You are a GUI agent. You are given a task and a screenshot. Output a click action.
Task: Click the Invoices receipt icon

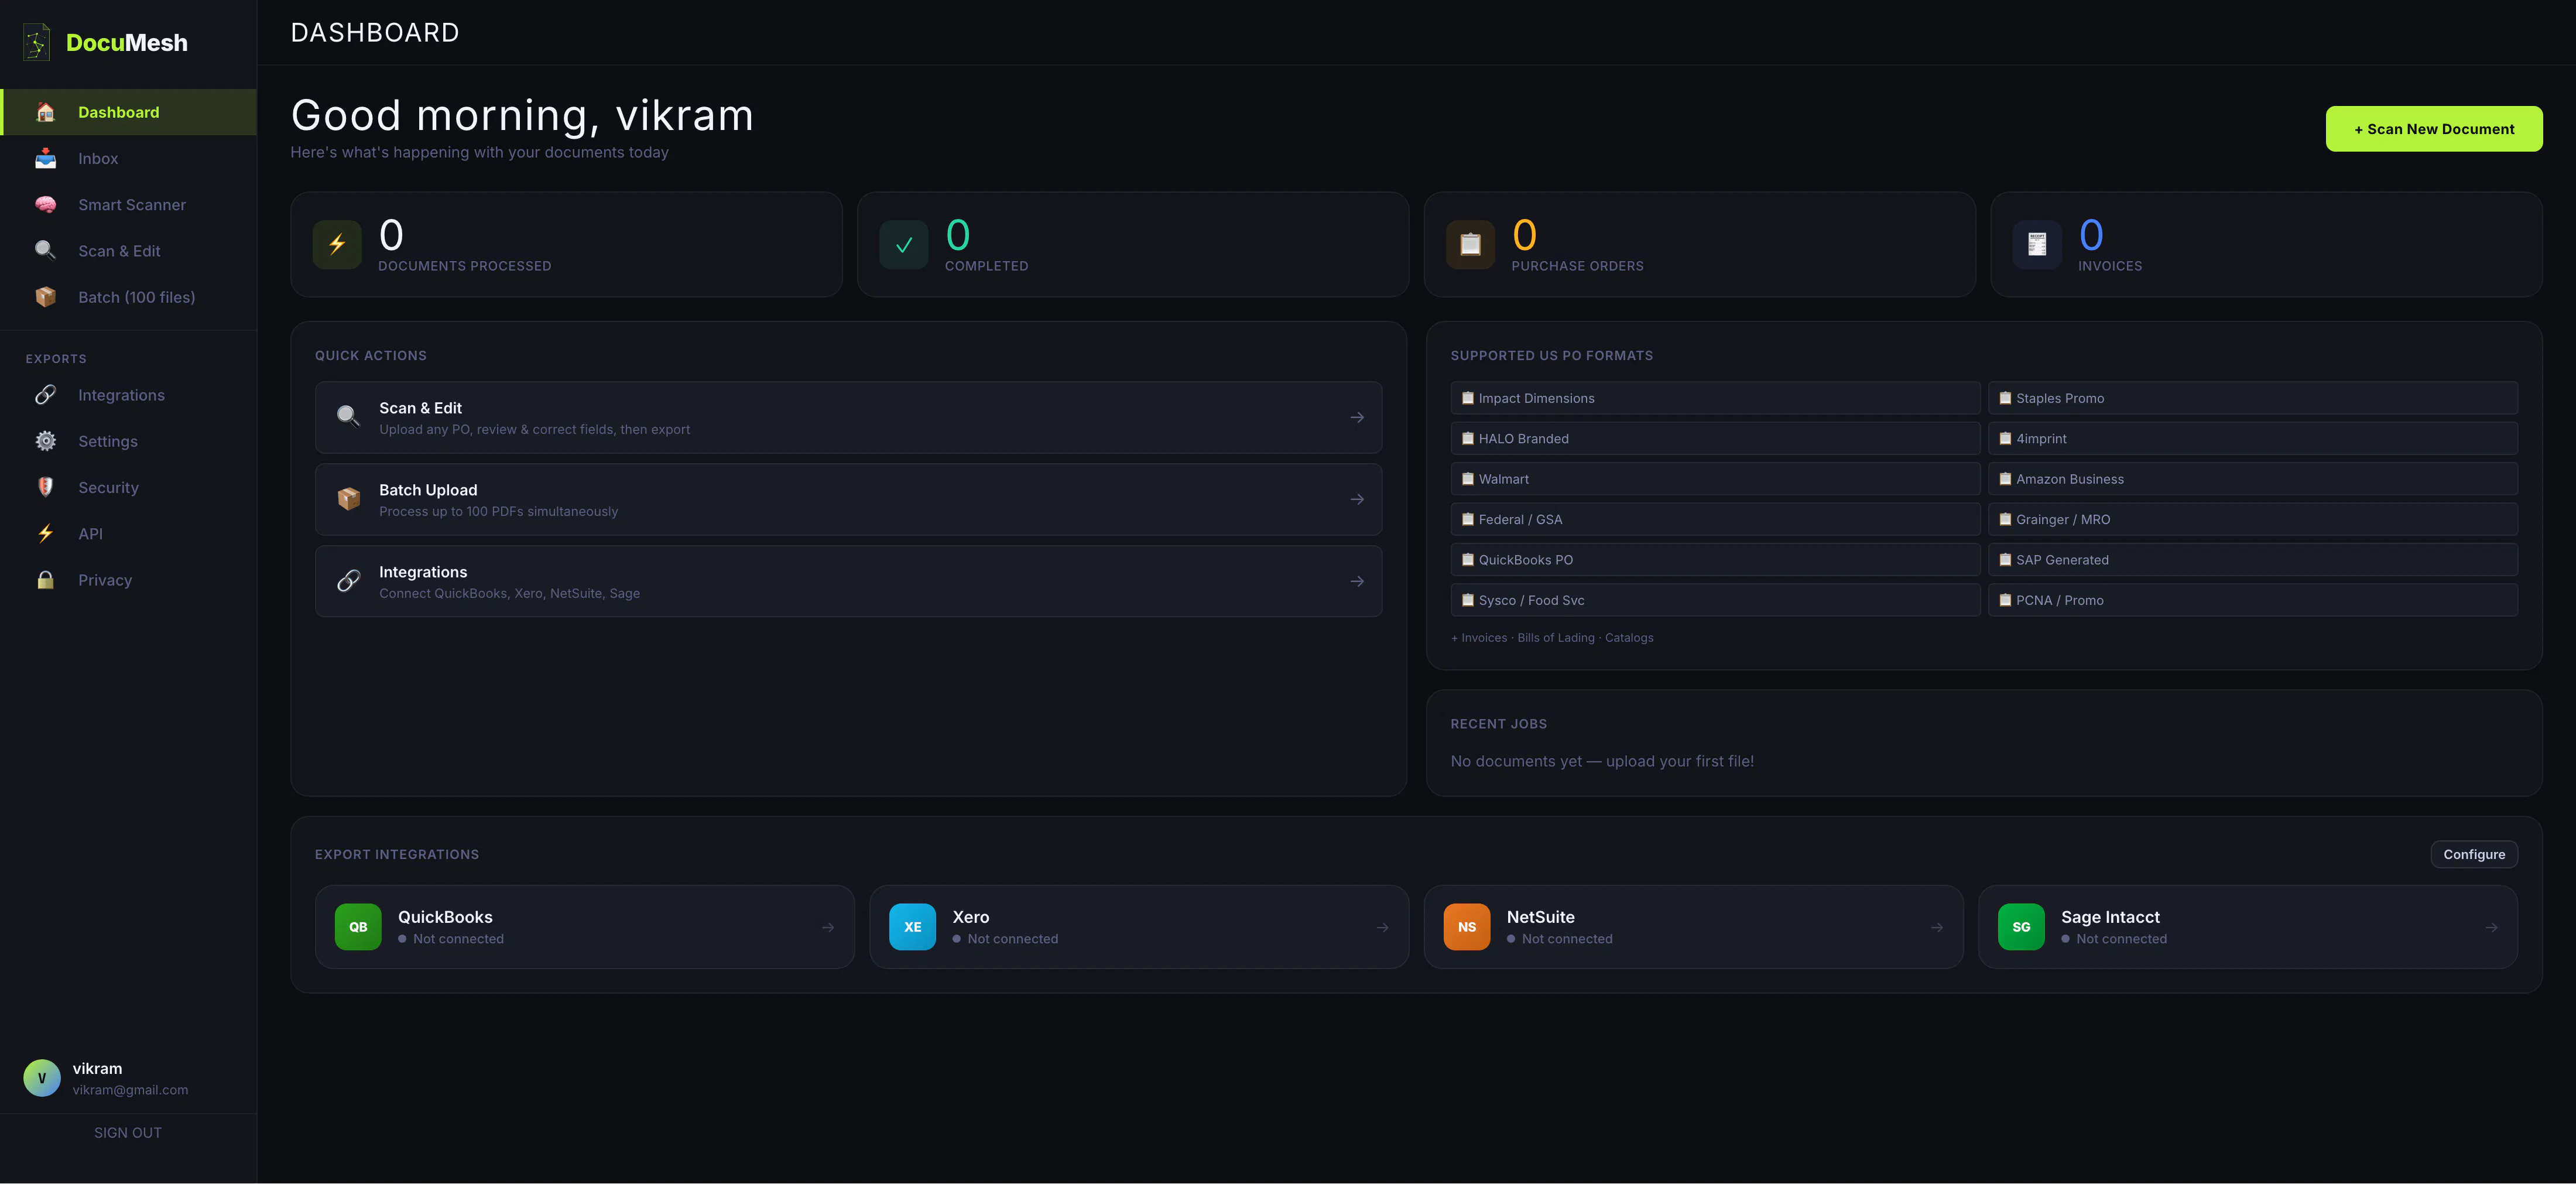tap(2037, 244)
